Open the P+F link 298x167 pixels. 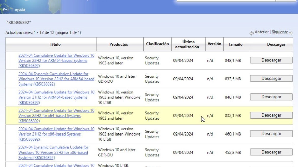pyautogui.click(x=6, y=9)
